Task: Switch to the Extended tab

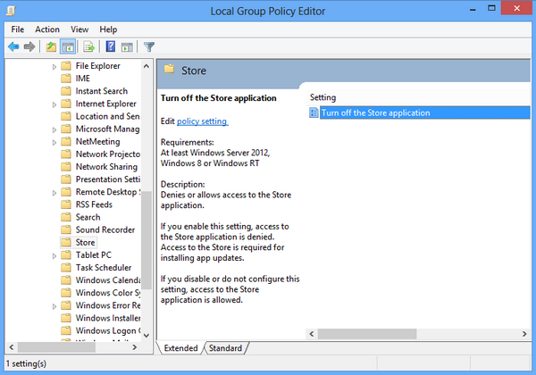Action: [x=180, y=348]
